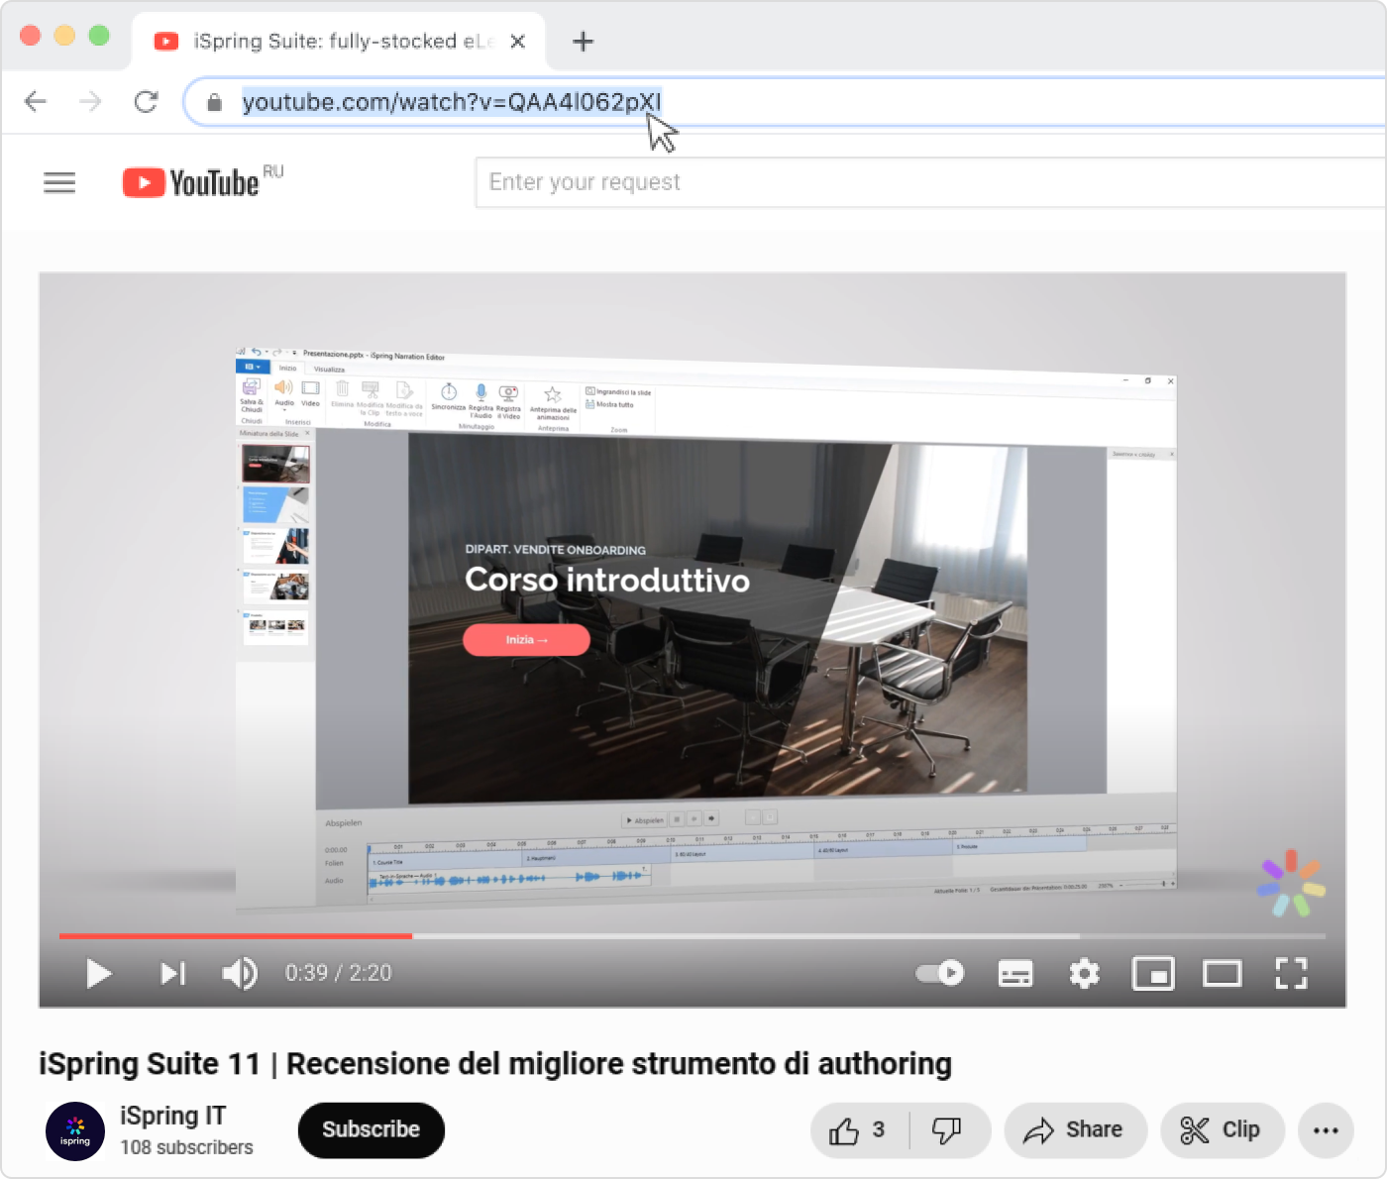Mute the video volume speaker icon
The height and width of the screenshot is (1179, 1387).
[x=239, y=974]
